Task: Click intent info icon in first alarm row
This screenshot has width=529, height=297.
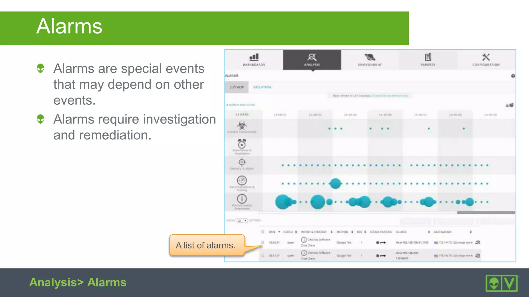Action: coord(304,240)
